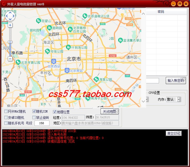This screenshot has width=190, height=167.
Task: Click the 经度 longitude field
Action: (73, 117)
